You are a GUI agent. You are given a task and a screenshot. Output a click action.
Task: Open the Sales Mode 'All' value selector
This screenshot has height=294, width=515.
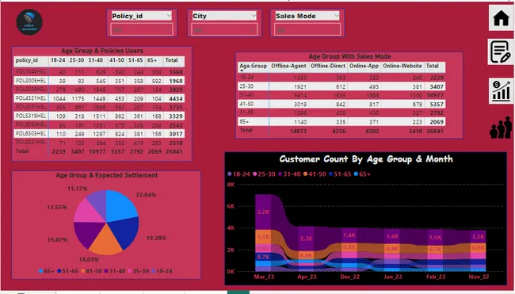pos(307,30)
